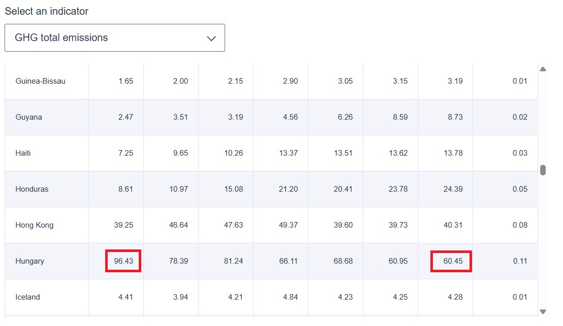Click the dropdown chevron arrow icon
Screen dimensions: 563x326
pos(211,39)
